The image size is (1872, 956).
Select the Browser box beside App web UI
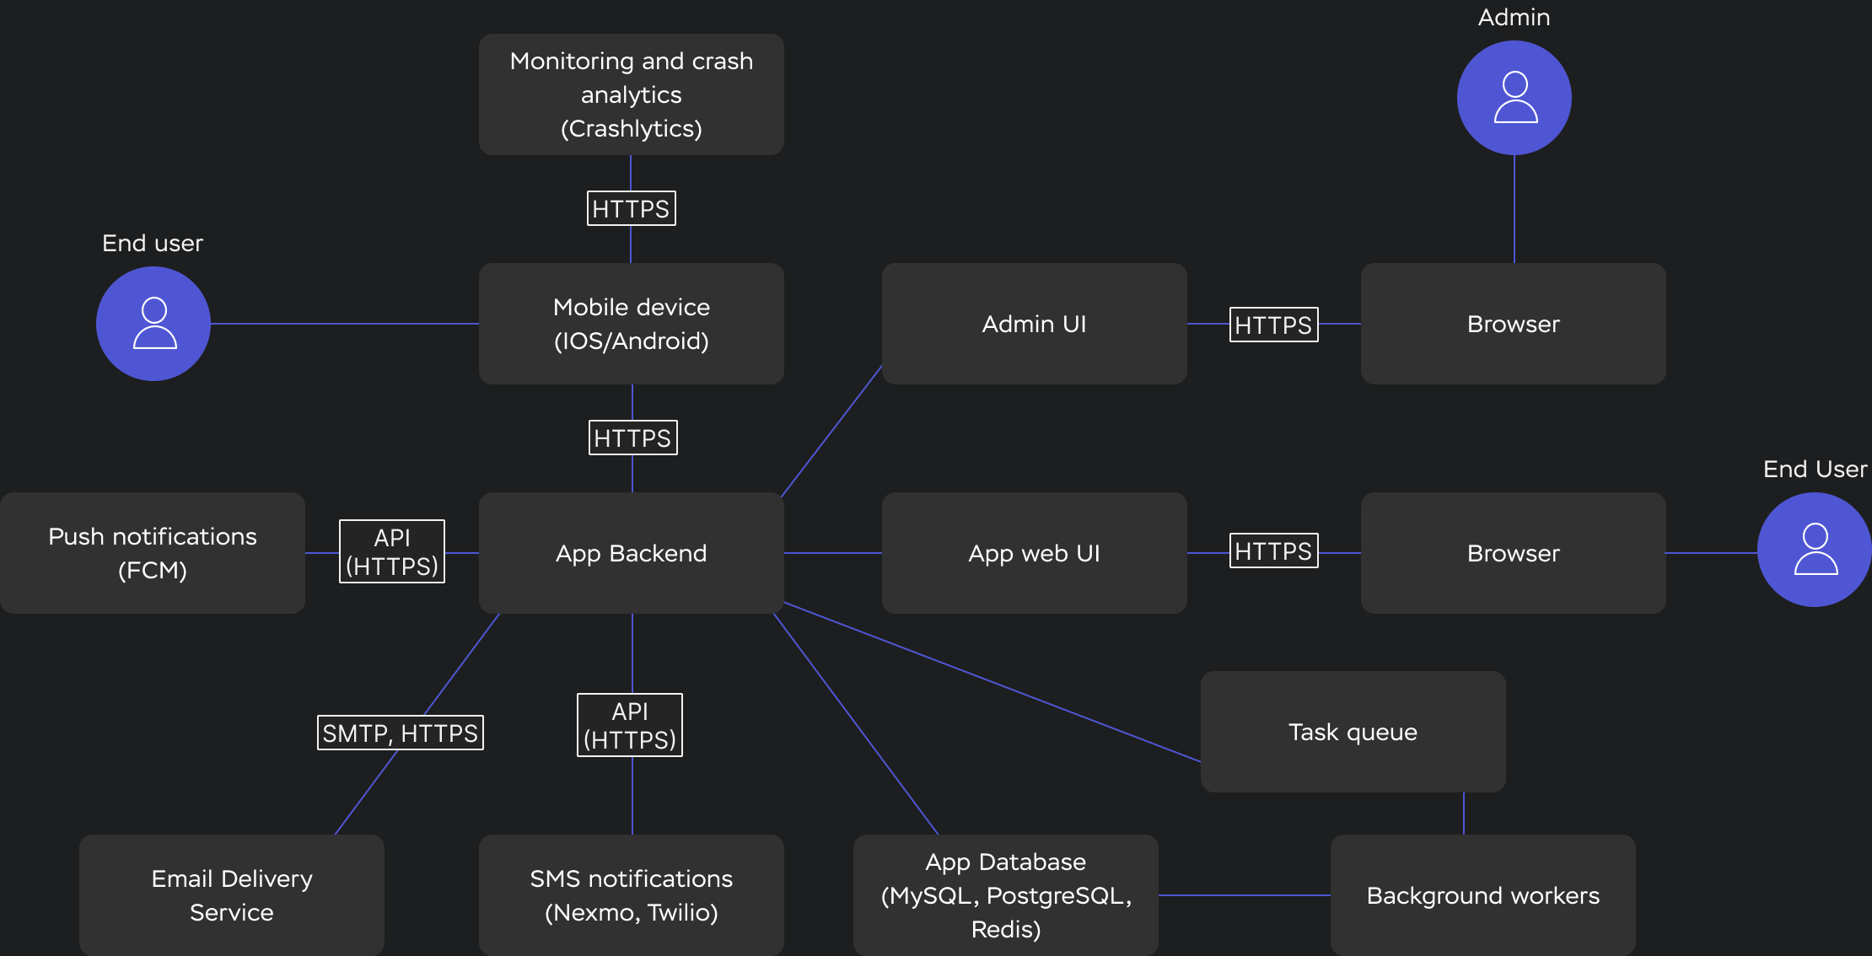point(1513,553)
